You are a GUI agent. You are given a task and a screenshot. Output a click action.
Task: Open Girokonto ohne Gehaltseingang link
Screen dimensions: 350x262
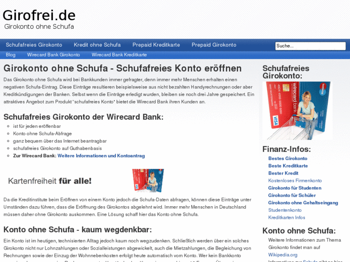pyautogui.click(x=303, y=202)
